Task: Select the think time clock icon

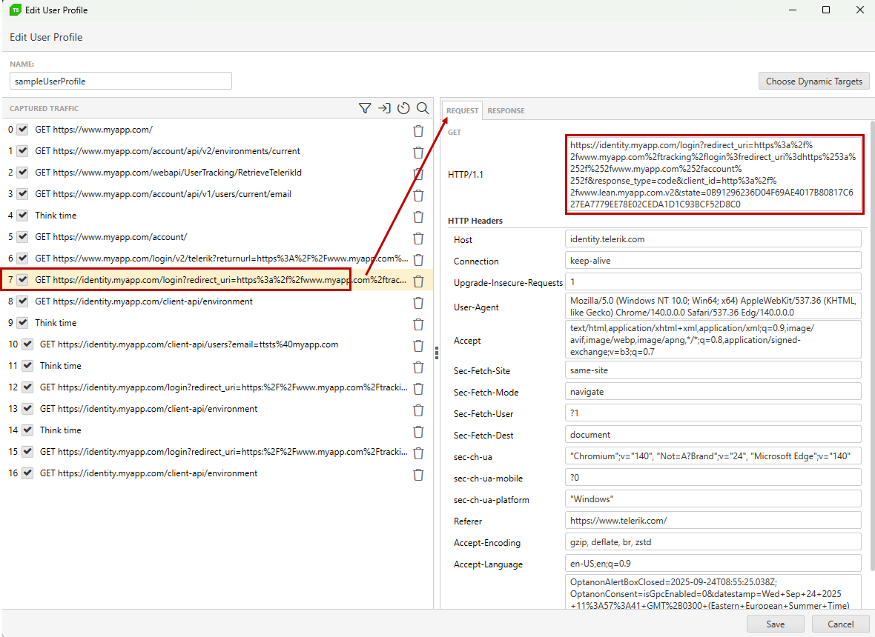Action: coord(403,107)
